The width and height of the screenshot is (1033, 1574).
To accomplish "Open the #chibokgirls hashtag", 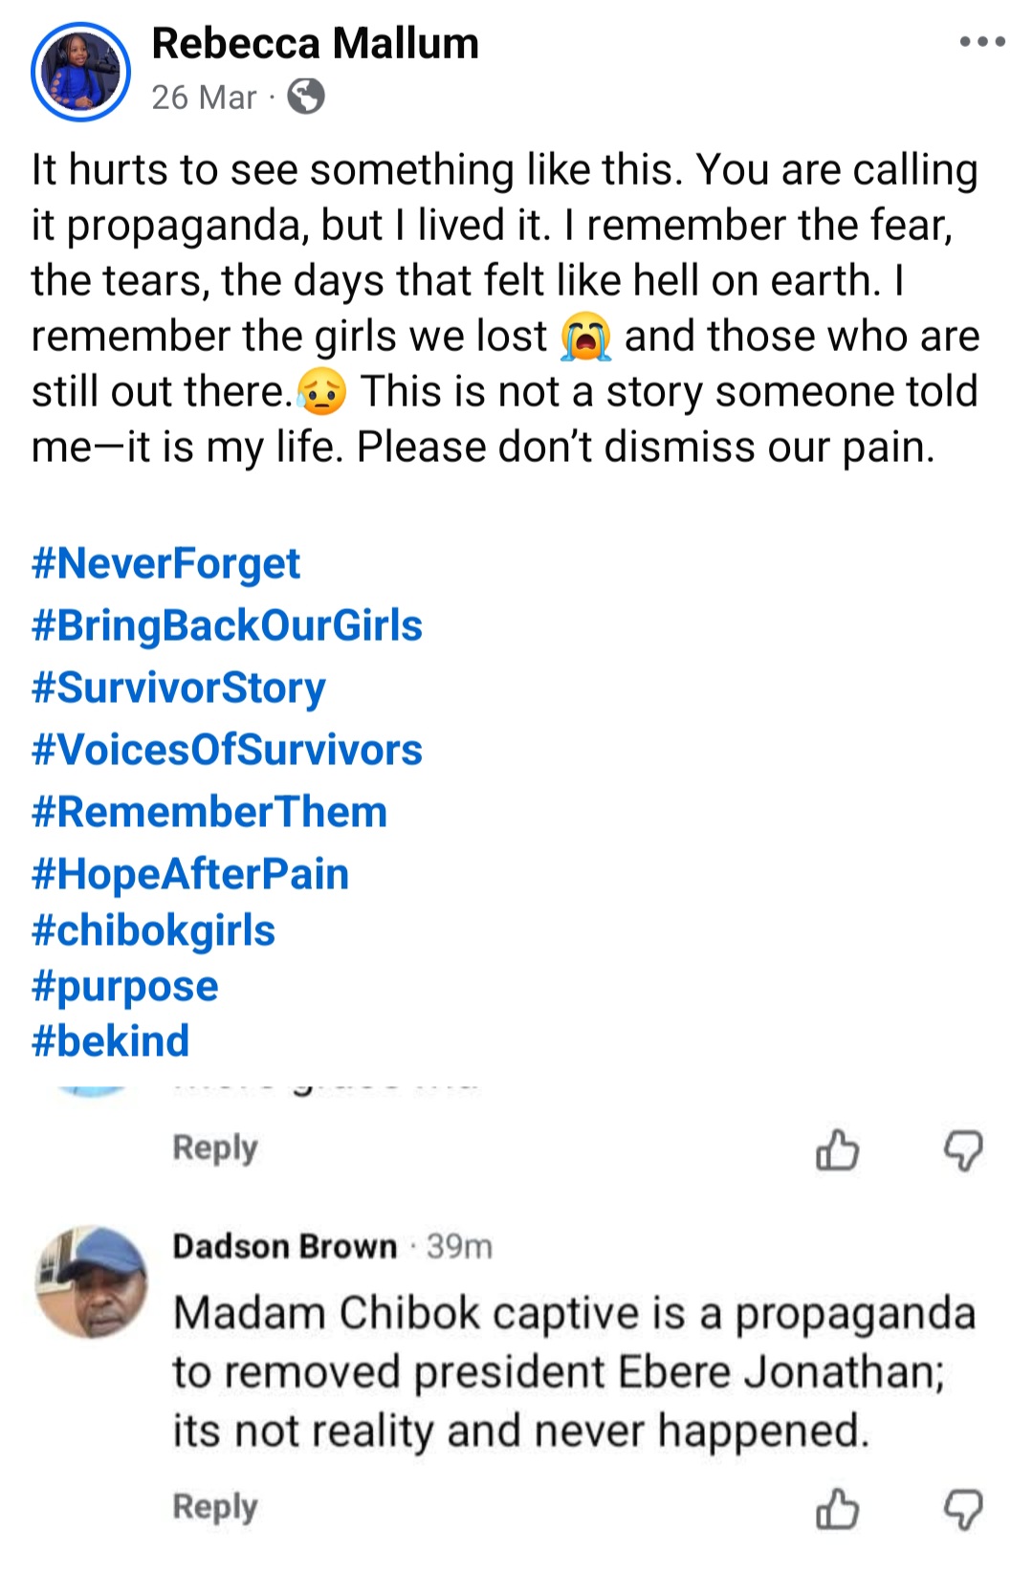I will tap(154, 929).
